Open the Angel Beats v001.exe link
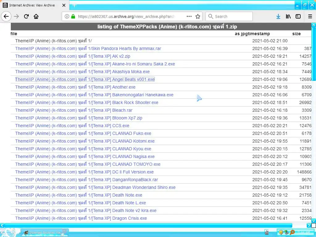Screen dimensions: 316x237 [85, 79]
